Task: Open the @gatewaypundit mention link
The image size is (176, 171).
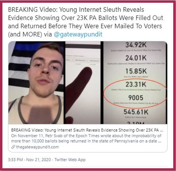Action: pos(78,34)
